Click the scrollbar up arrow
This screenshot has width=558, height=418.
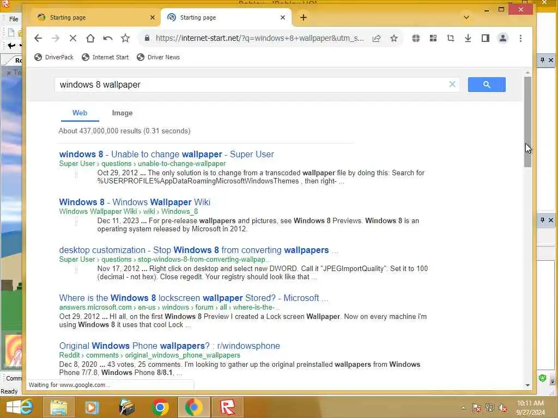pos(527,73)
